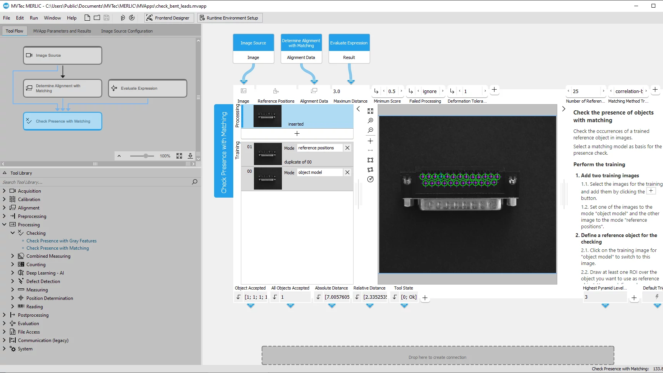Expand the Calibration category
The width and height of the screenshot is (663, 373).
[4, 199]
